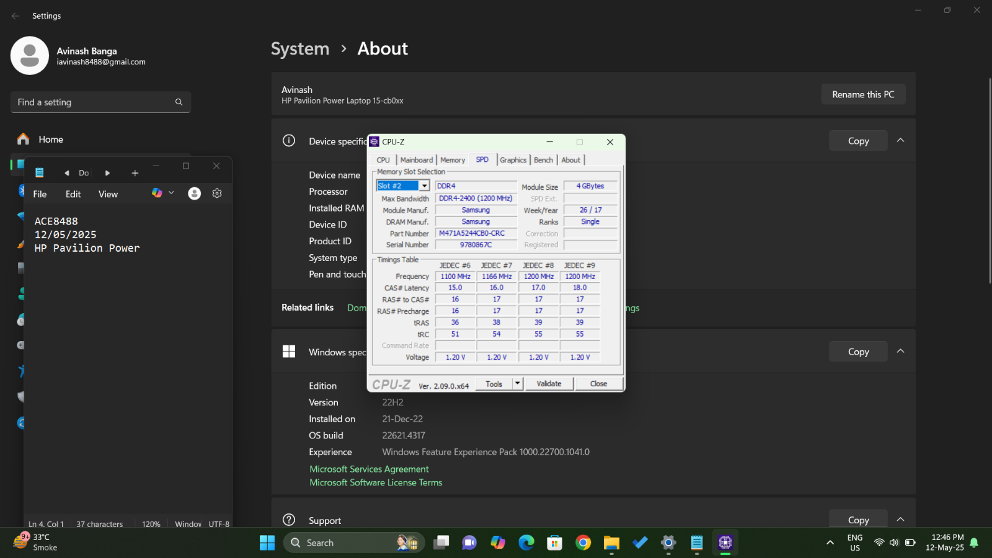Click the 9780867C serial number field

[x=476, y=245]
